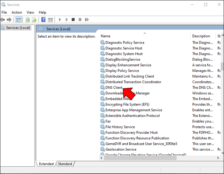Open the Help question mark icon
Screen dimensions: 224x174
44,20
